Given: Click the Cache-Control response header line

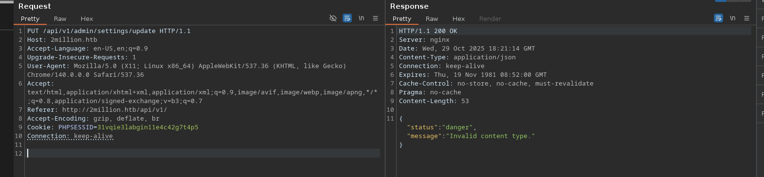Looking at the screenshot, I should pyautogui.click(x=496, y=83).
